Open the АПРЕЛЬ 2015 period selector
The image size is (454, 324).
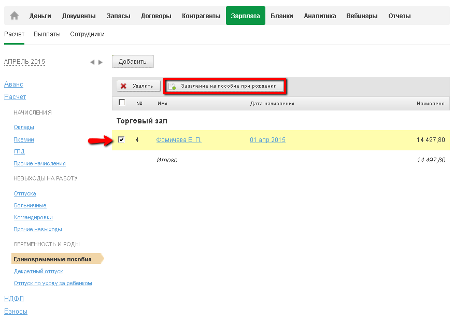(24, 62)
